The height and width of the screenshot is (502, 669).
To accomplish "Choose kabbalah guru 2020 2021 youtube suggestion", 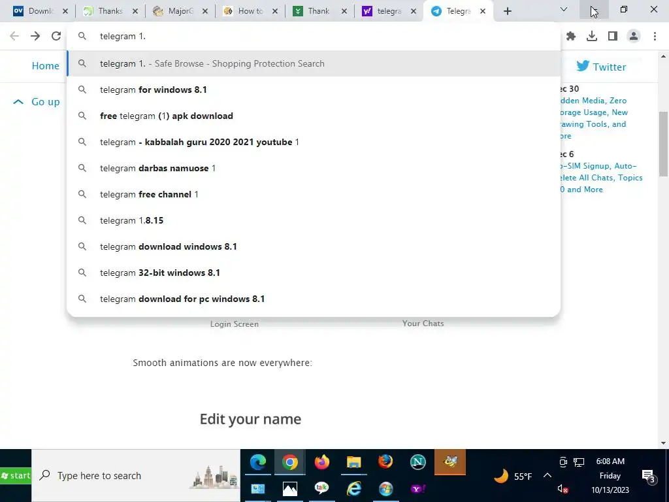I will pos(314,142).
